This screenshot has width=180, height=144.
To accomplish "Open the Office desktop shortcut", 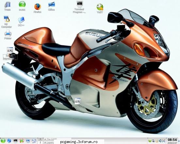I will pos(52,7).
